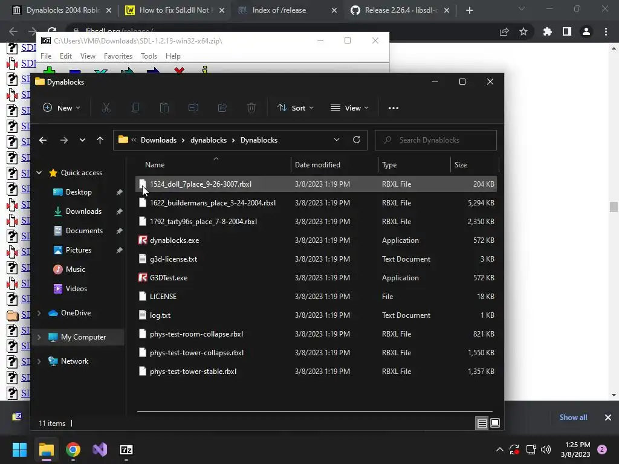
Task: Click the Cut icon in Explorer toolbar
Action: click(106, 108)
